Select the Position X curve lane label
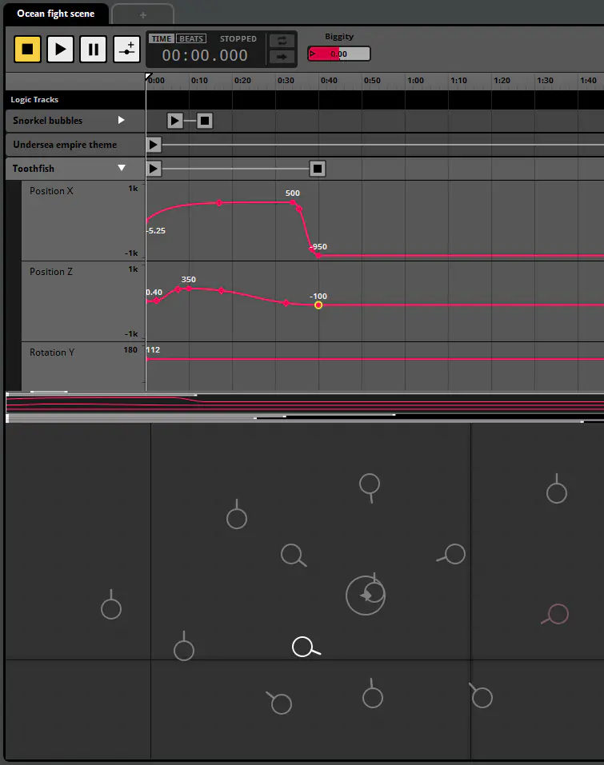The width and height of the screenshot is (604, 765). click(51, 191)
